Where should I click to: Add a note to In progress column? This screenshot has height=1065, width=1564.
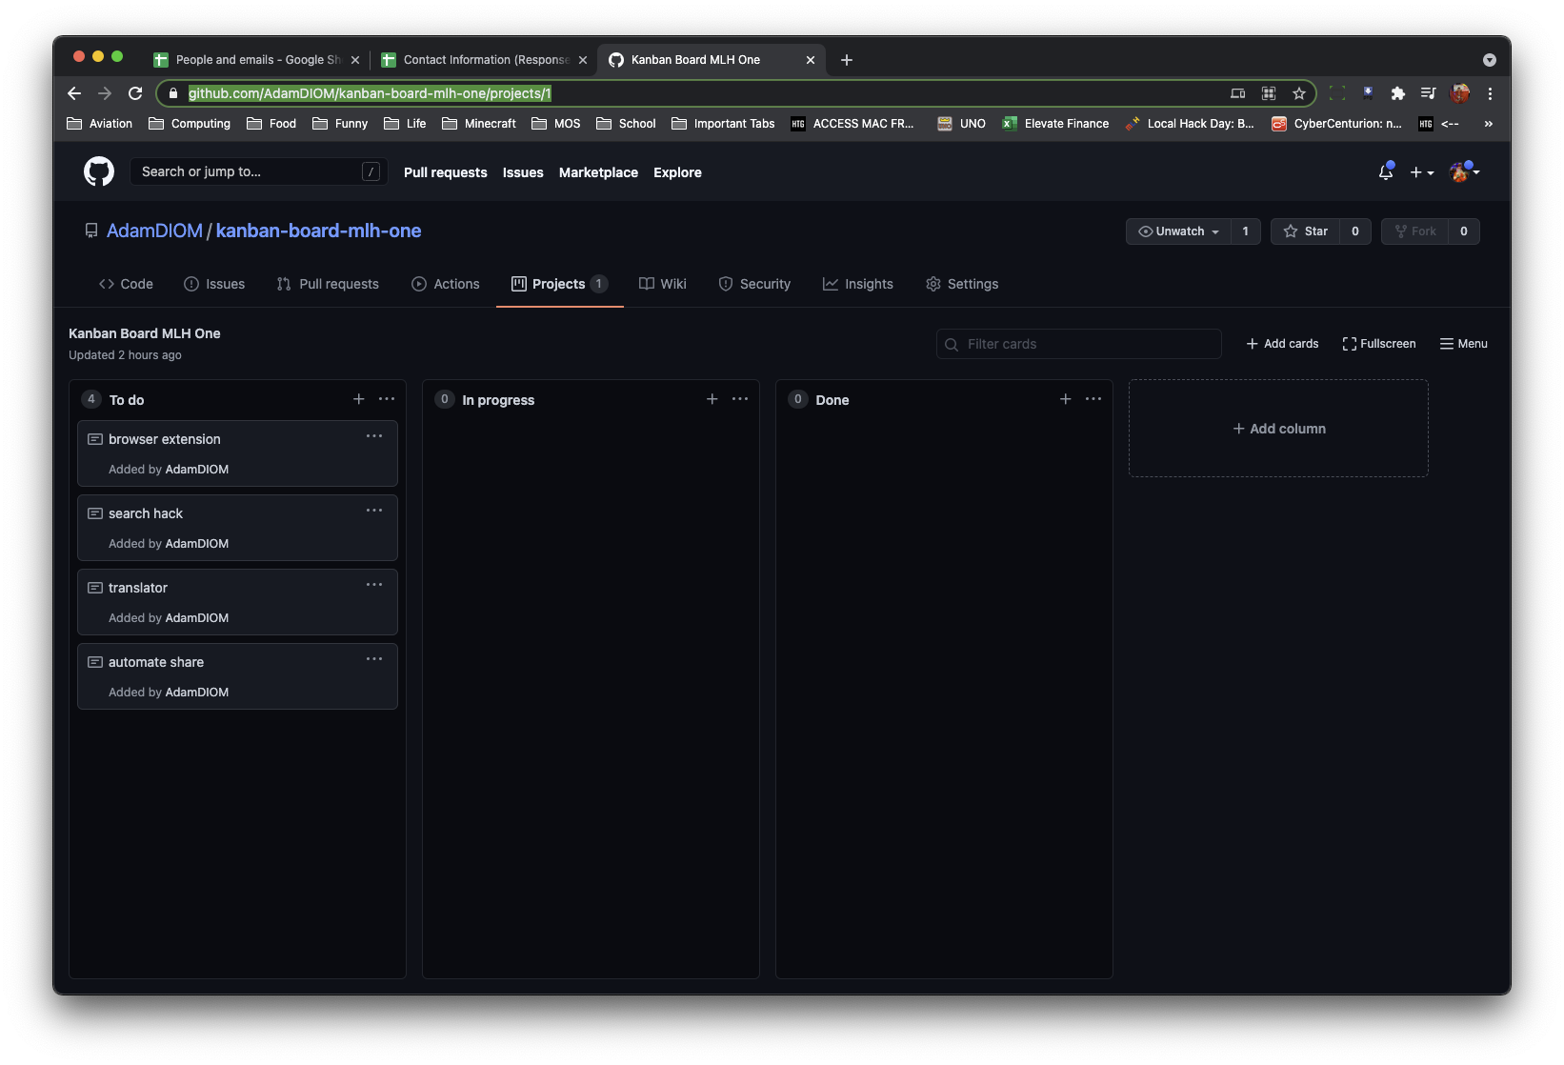[x=712, y=399]
